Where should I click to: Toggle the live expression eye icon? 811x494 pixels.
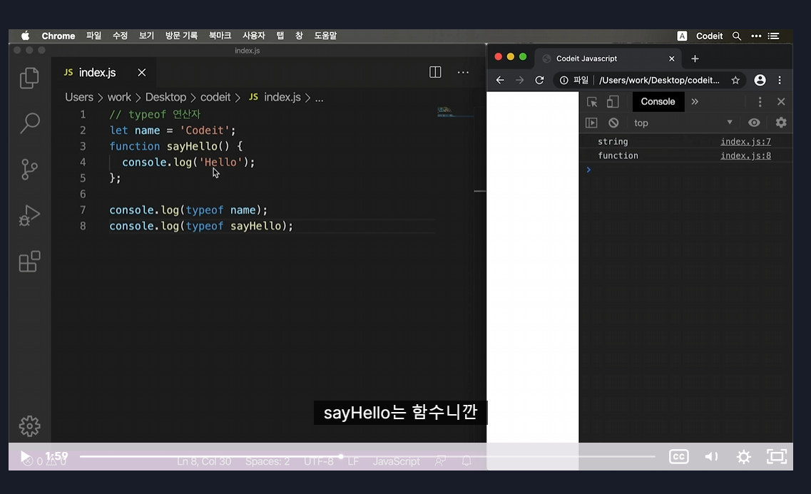coord(754,122)
